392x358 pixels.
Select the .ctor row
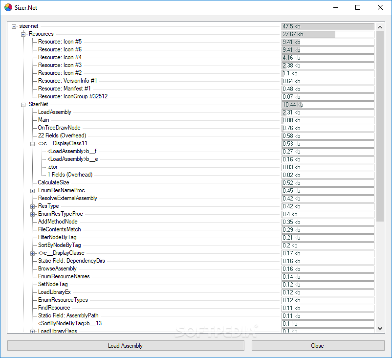point(52,167)
